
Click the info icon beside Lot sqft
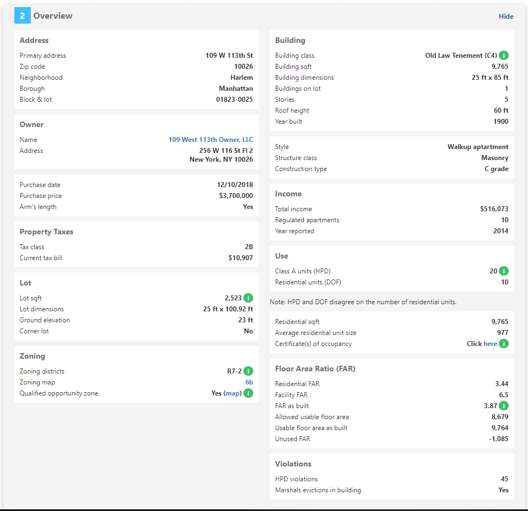click(x=248, y=298)
